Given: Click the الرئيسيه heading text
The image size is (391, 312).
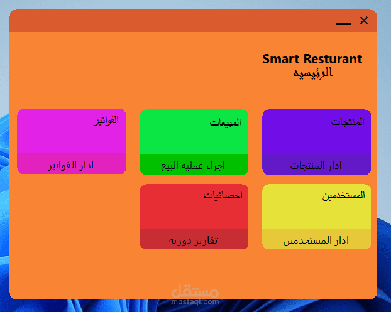Looking at the screenshot, I should pos(313,73).
